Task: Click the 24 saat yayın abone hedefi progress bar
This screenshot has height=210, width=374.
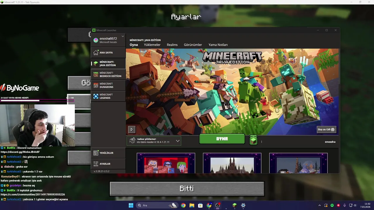Action: (x=37, y=101)
